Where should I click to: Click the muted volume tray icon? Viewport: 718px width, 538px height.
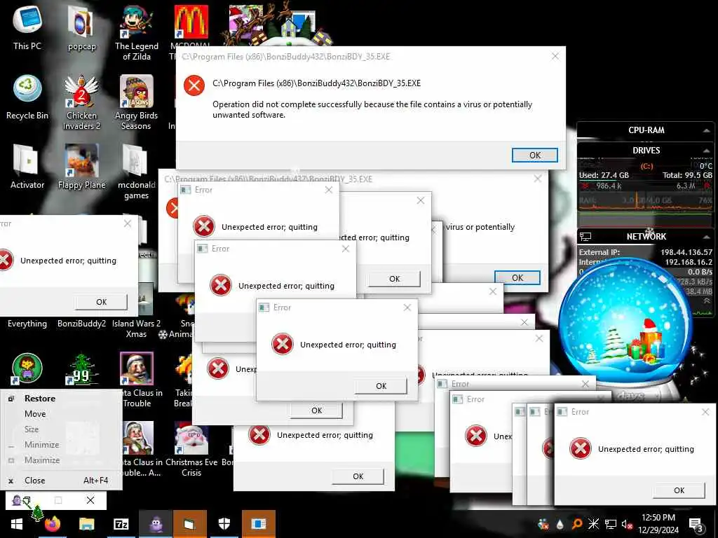[628, 524]
